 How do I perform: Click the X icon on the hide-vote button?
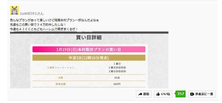pos(192,94)
